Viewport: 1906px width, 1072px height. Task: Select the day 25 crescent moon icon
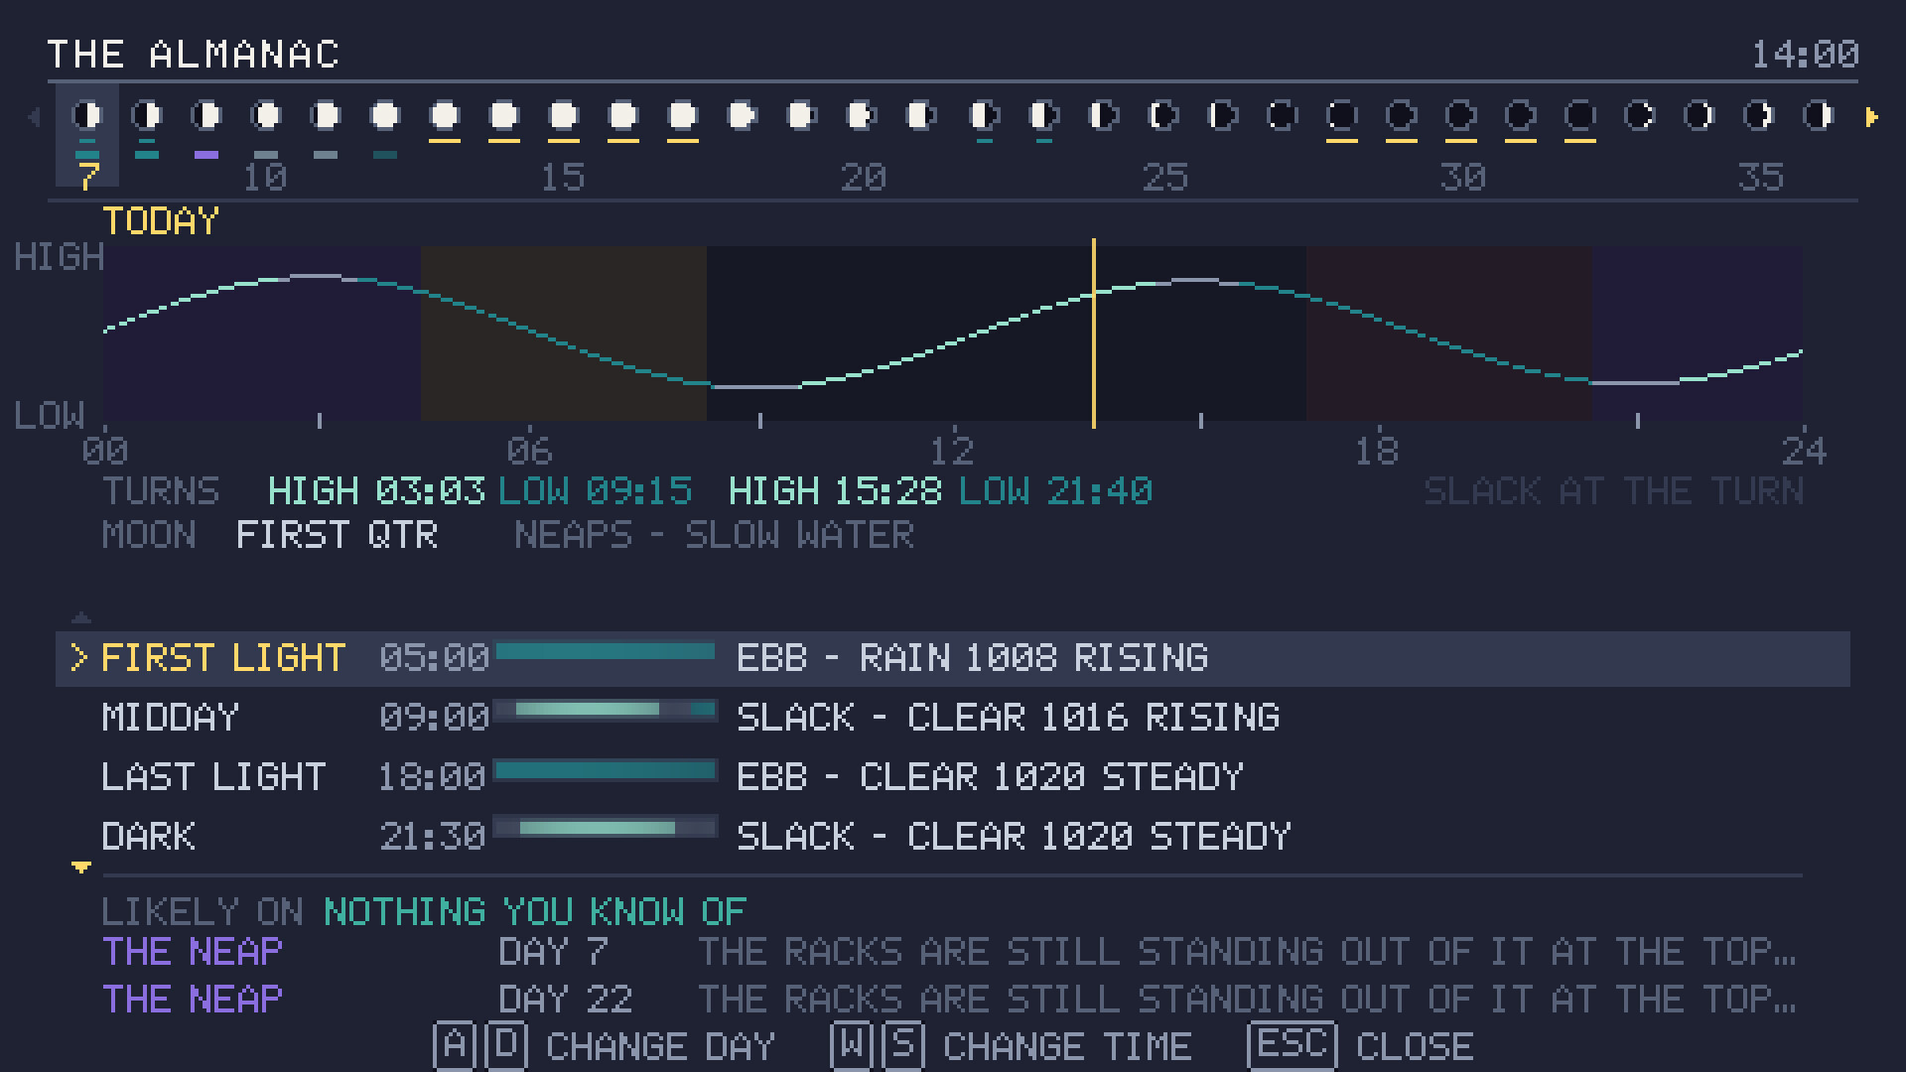(x=1163, y=116)
